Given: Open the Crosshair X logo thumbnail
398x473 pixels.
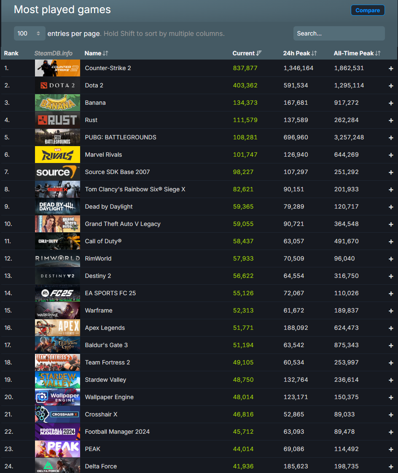Looking at the screenshot, I should click(57, 414).
